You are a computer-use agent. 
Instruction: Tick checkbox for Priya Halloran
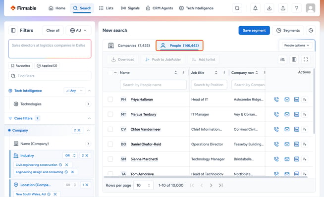click(110, 99)
